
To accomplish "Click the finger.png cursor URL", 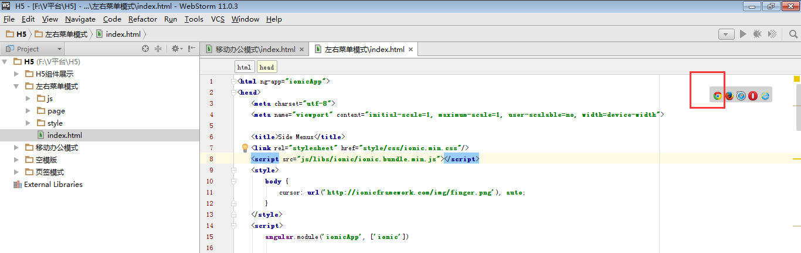I will tap(411, 192).
